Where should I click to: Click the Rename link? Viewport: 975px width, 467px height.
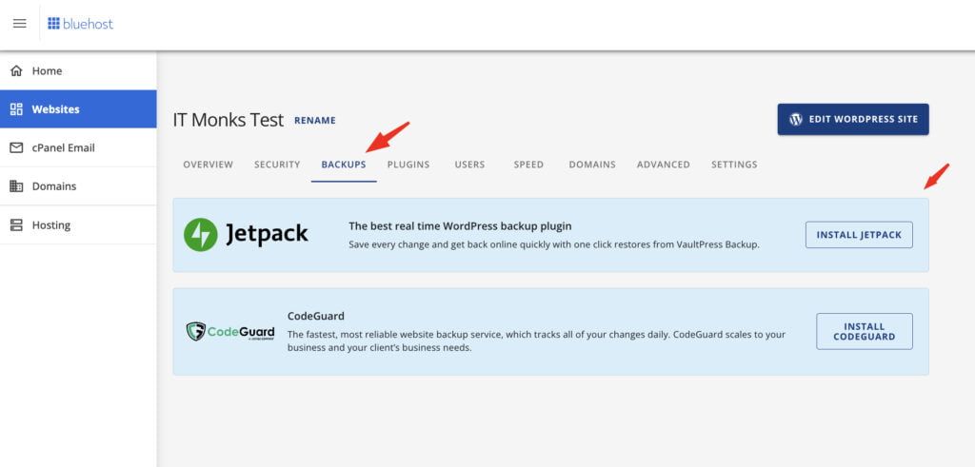click(315, 121)
